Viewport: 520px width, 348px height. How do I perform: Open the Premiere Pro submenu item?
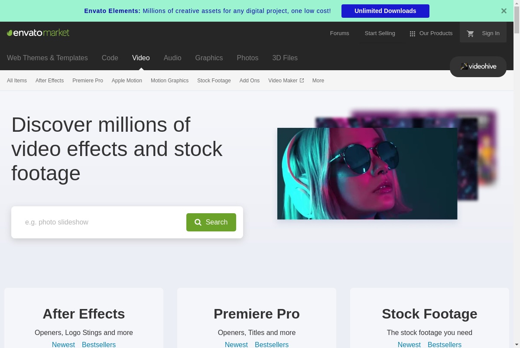pos(88,81)
